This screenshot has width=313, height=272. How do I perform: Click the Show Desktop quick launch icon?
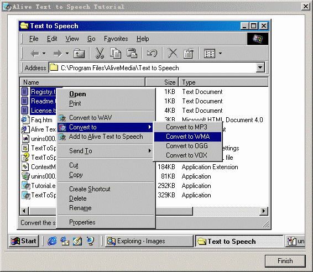pos(77,241)
